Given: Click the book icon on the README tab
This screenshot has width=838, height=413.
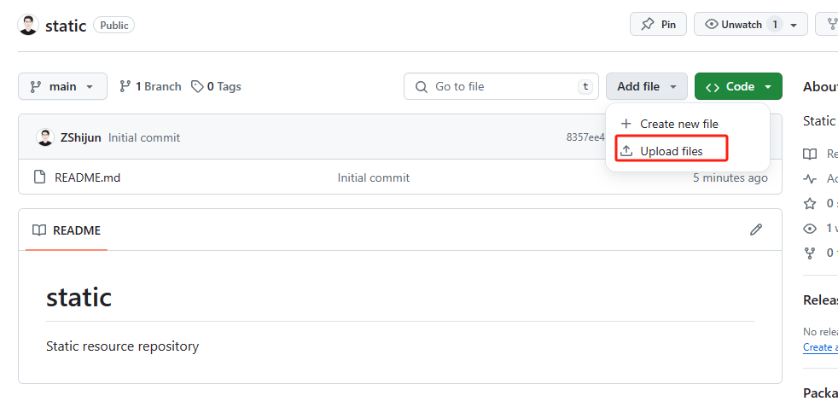Looking at the screenshot, I should click(x=39, y=230).
